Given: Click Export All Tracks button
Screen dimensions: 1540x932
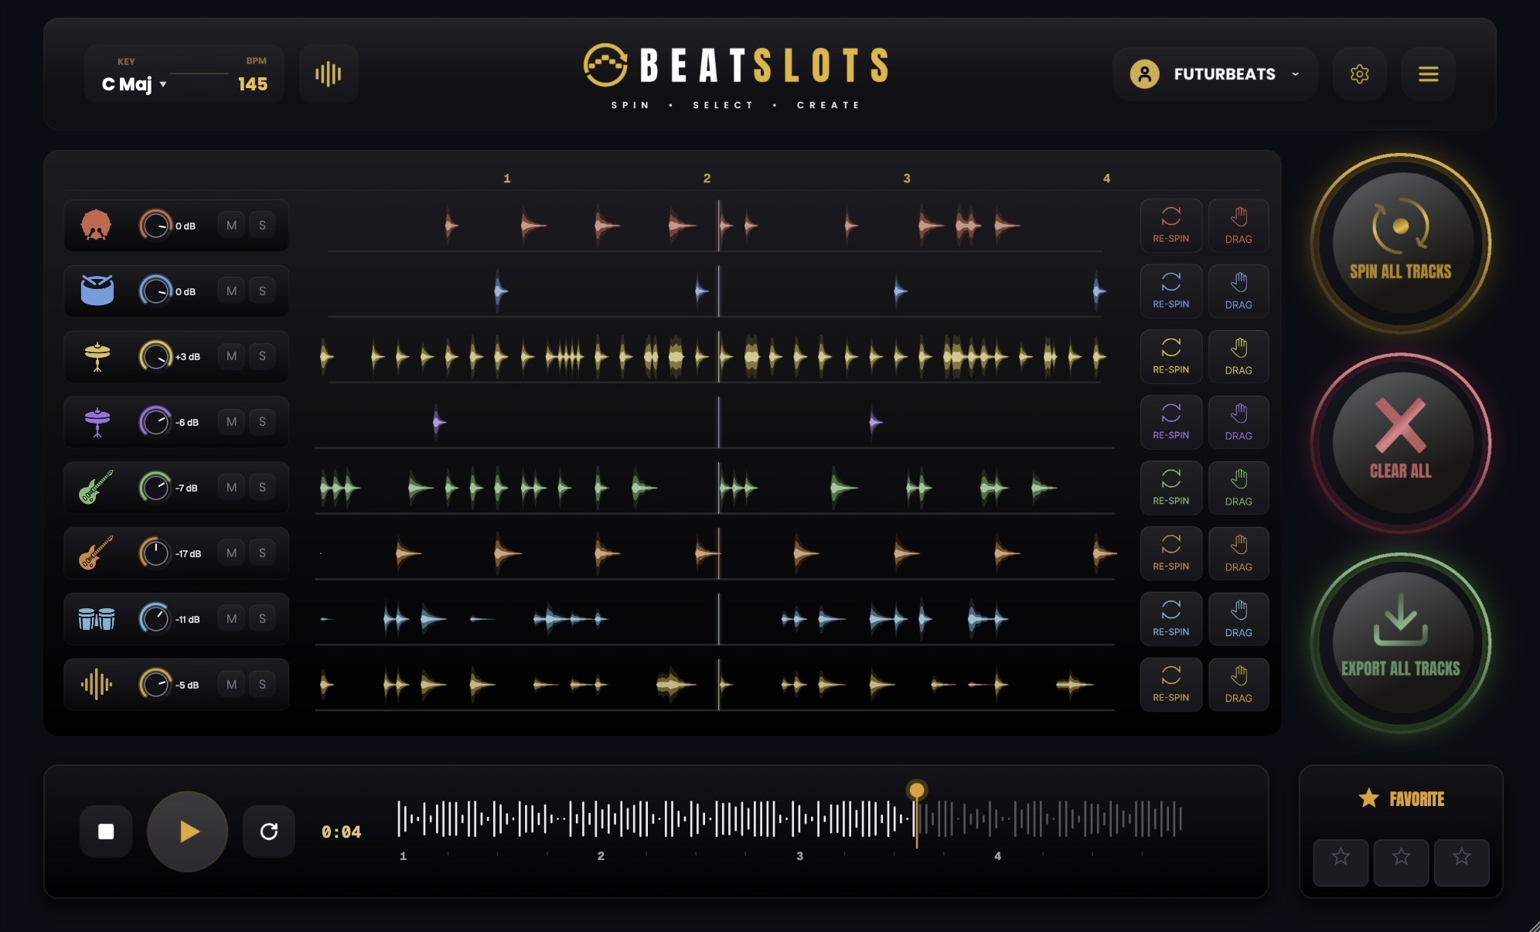Looking at the screenshot, I should [x=1400, y=643].
